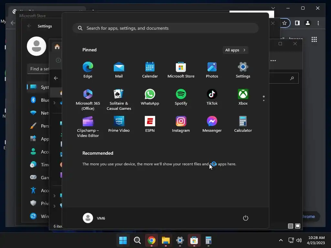Open File Explorer see more menu
Viewport: 331px width, 248px height.
[273, 60]
